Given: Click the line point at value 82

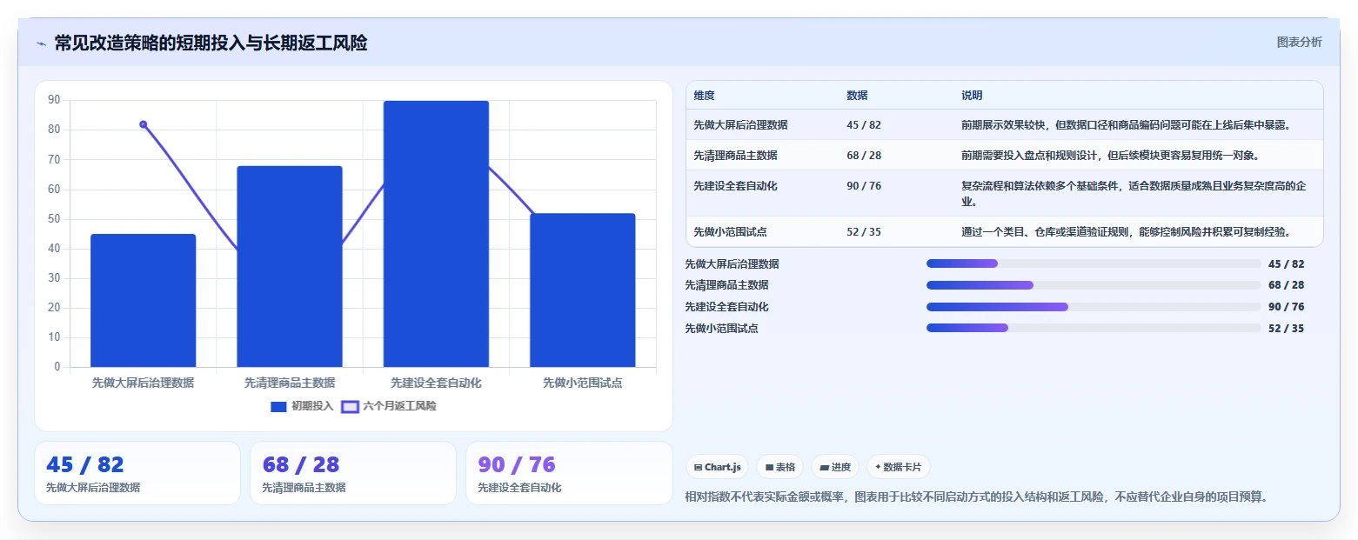Looking at the screenshot, I should [x=144, y=124].
